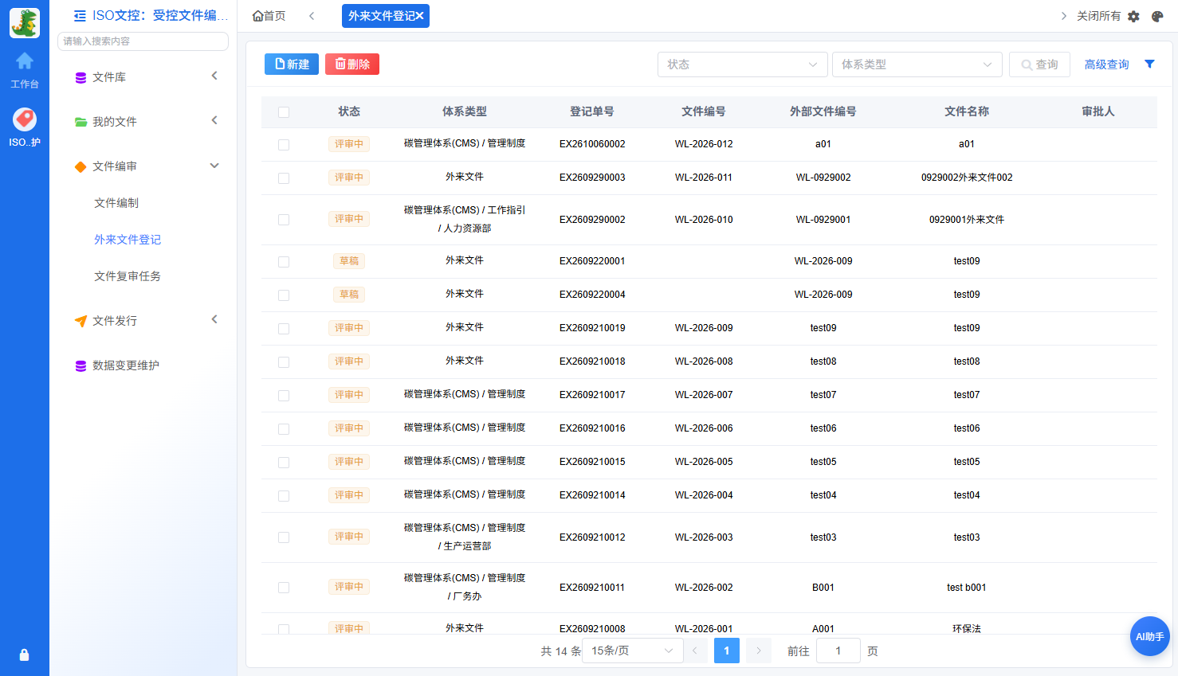Open the 工作台 home icon
The image size is (1178, 676).
click(x=25, y=61)
